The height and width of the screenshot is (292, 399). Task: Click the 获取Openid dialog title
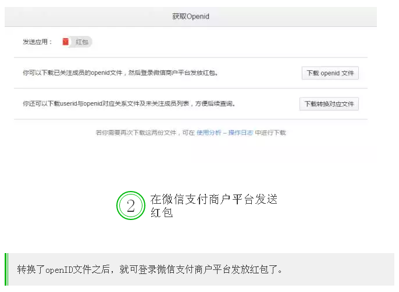click(x=191, y=16)
